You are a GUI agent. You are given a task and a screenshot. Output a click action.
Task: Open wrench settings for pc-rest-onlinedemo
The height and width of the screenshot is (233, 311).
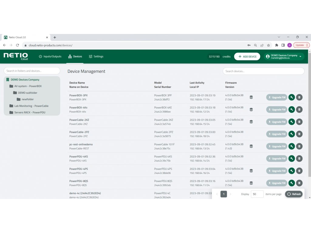click(x=292, y=147)
